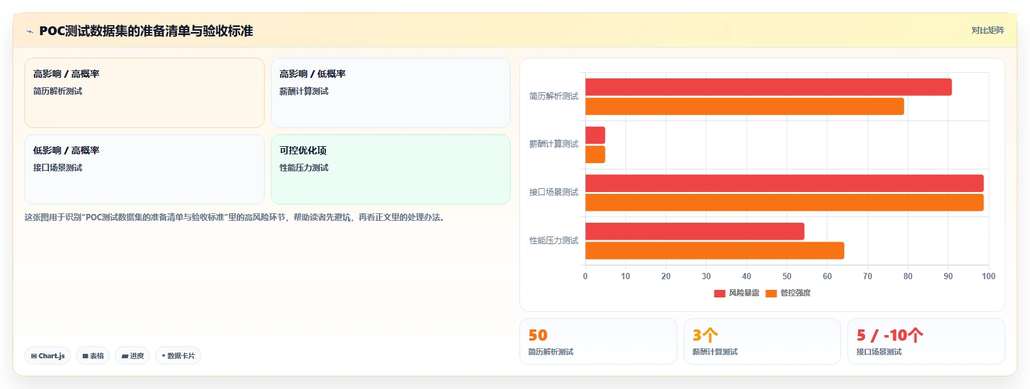Click the 对比矩阵 label in the header

(x=987, y=30)
